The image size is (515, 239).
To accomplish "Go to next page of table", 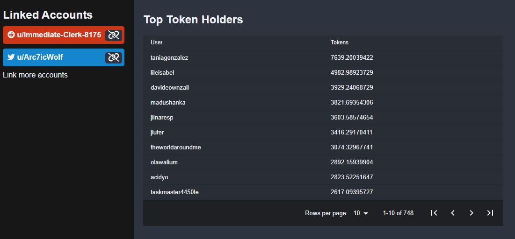I will pyautogui.click(x=471, y=213).
